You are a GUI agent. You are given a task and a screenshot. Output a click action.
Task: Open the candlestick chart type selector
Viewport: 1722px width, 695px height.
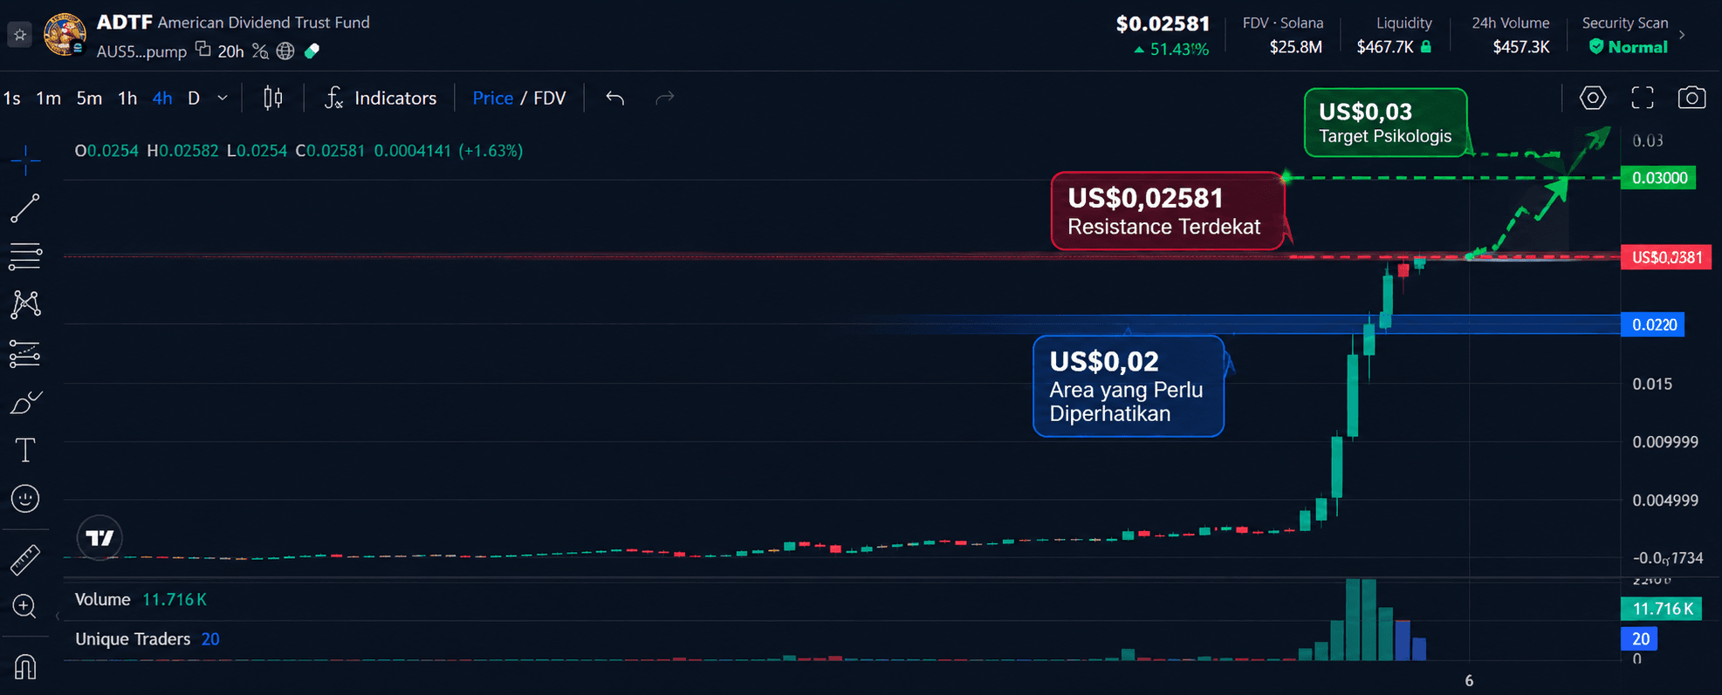coord(273,98)
